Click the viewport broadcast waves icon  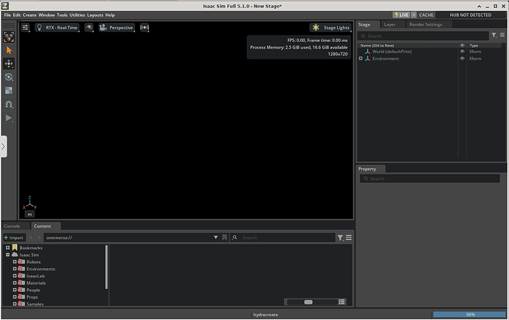pyautogui.click(x=145, y=27)
